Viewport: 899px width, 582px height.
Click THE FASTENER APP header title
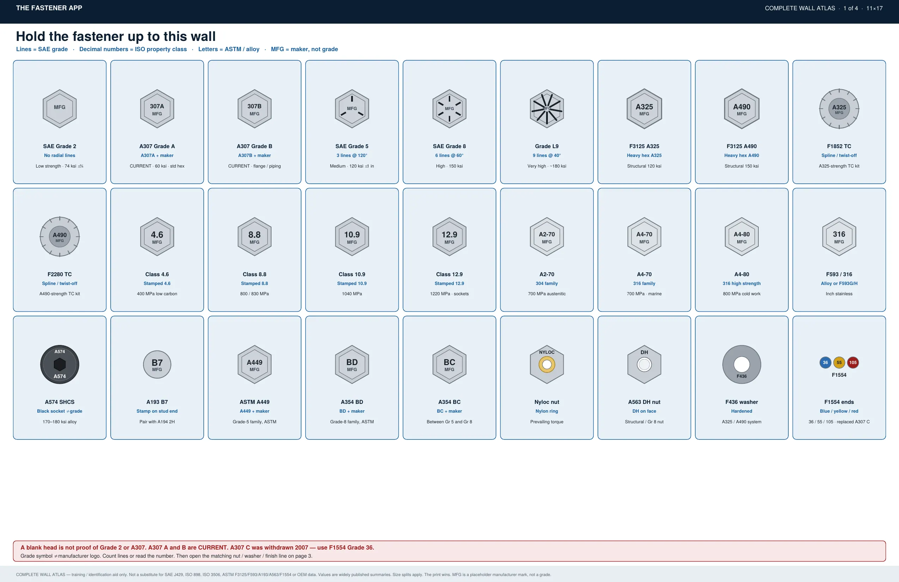point(49,8)
